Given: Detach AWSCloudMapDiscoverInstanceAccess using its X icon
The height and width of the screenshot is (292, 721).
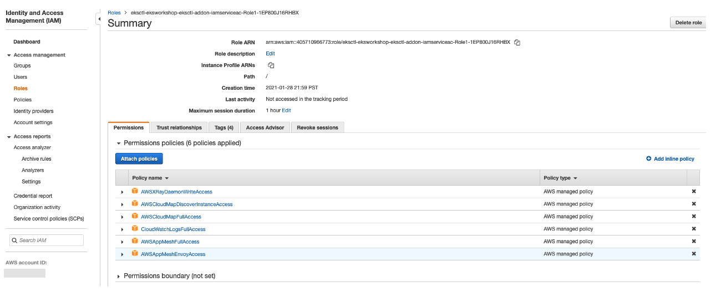Looking at the screenshot, I should (694, 204).
